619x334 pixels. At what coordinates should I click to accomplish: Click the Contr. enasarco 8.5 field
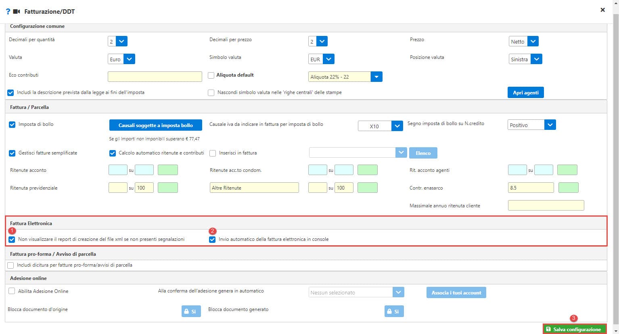point(530,188)
